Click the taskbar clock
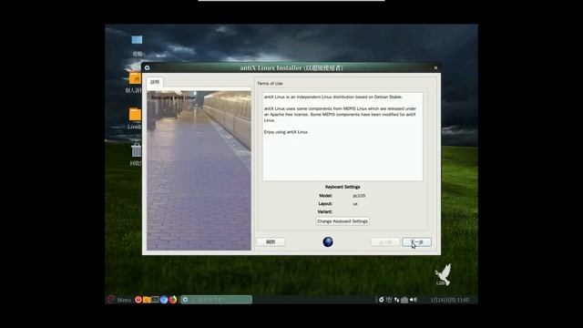The width and height of the screenshot is (583, 328). pos(449,300)
